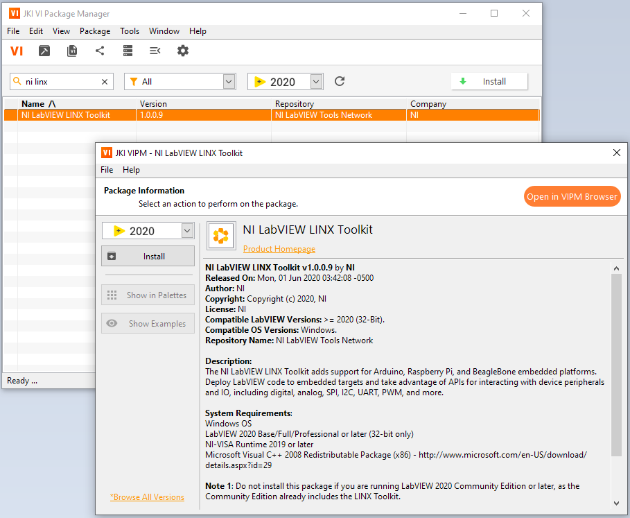
Task: Minimize the JKI VI Package Manager window
Action: (463, 13)
